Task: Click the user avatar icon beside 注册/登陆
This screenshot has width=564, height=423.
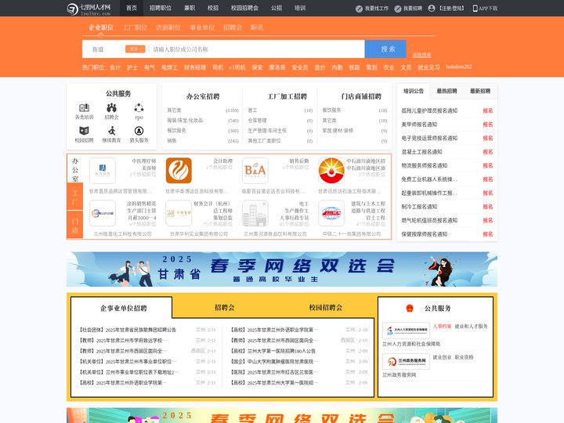Action: coord(432,9)
